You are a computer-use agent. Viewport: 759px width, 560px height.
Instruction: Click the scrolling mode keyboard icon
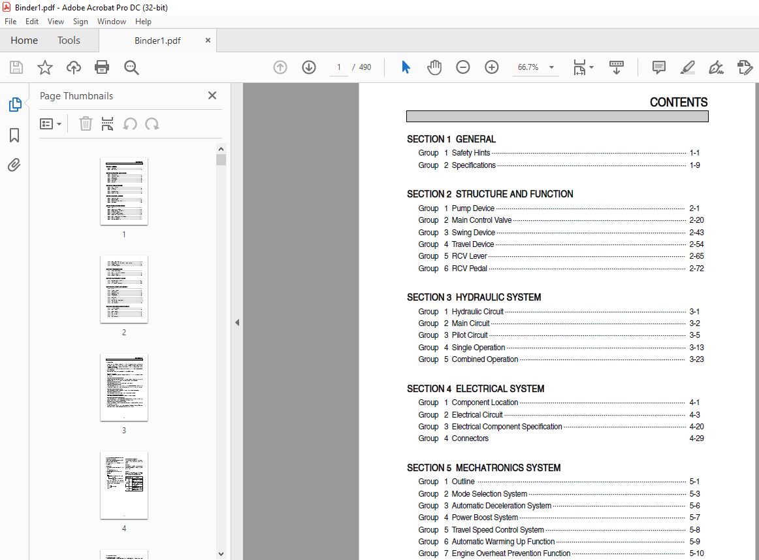pos(616,67)
